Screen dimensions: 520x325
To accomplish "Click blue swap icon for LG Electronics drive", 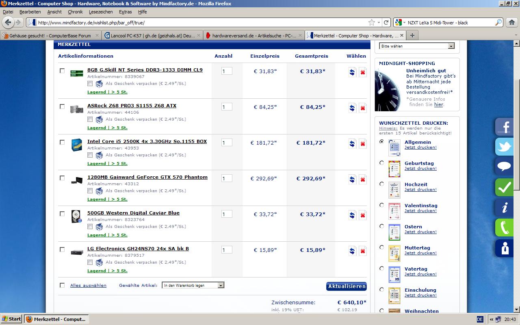I will [x=352, y=251].
